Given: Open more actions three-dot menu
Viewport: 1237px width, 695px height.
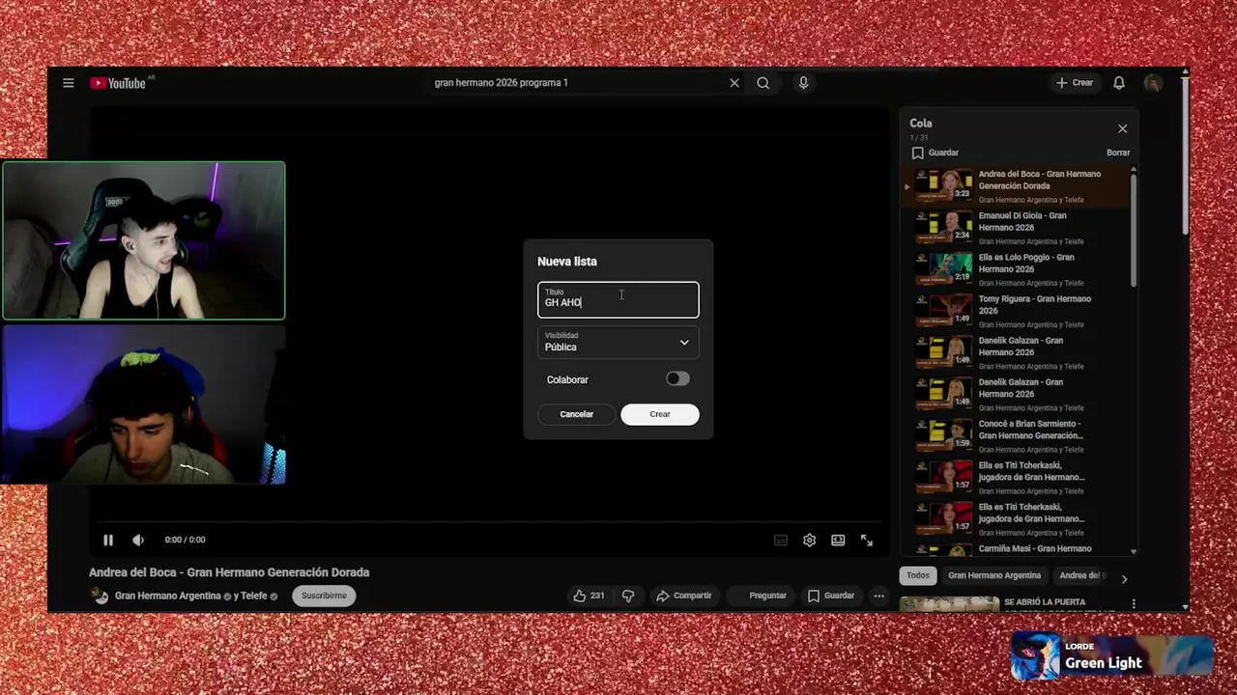Looking at the screenshot, I should pyautogui.click(x=878, y=596).
